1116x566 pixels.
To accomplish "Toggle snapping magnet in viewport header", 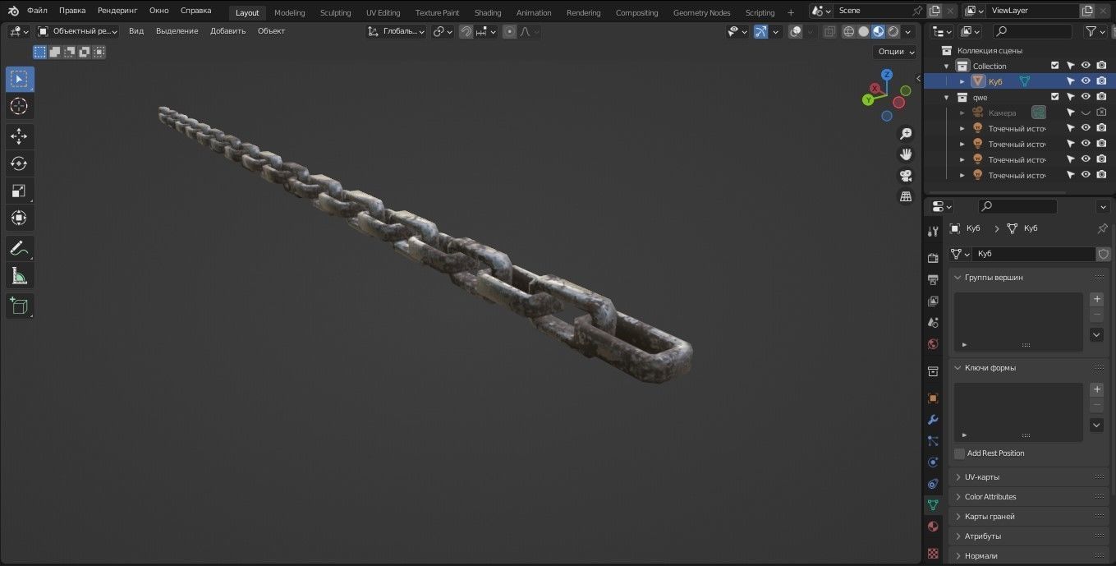I will pyautogui.click(x=466, y=31).
